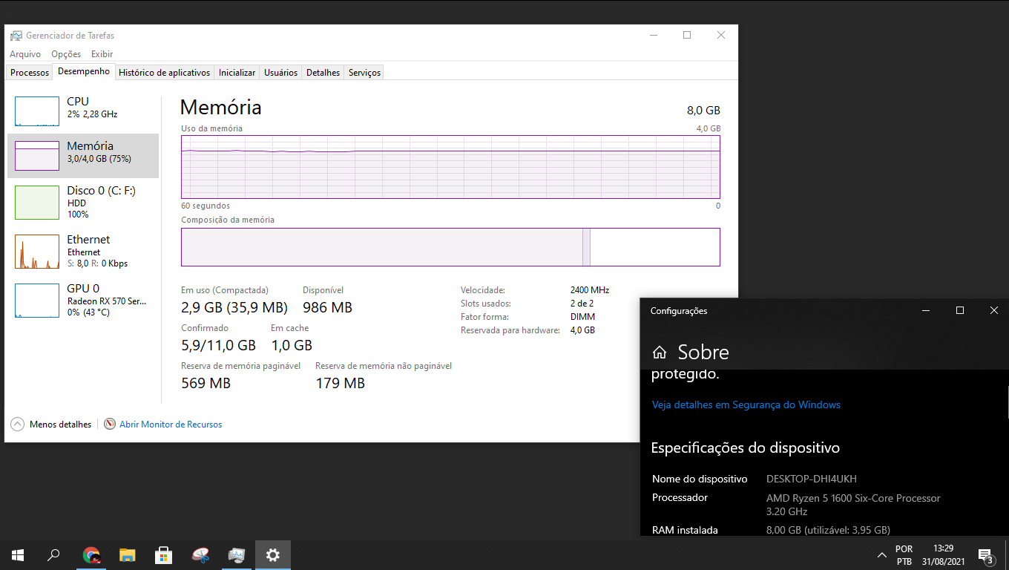Click the Home icon in Configurações

click(660, 353)
